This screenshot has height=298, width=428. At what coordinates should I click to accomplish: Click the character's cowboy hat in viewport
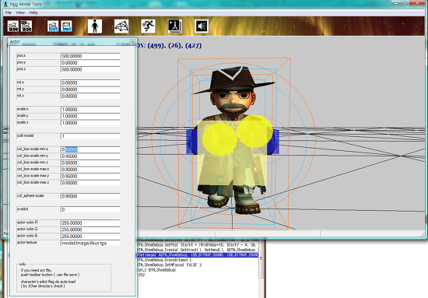click(233, 79)
